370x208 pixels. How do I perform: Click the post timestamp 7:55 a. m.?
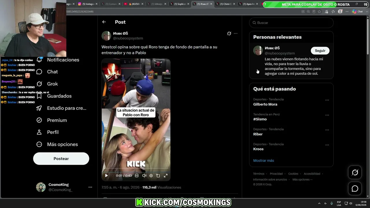(121, 187)
